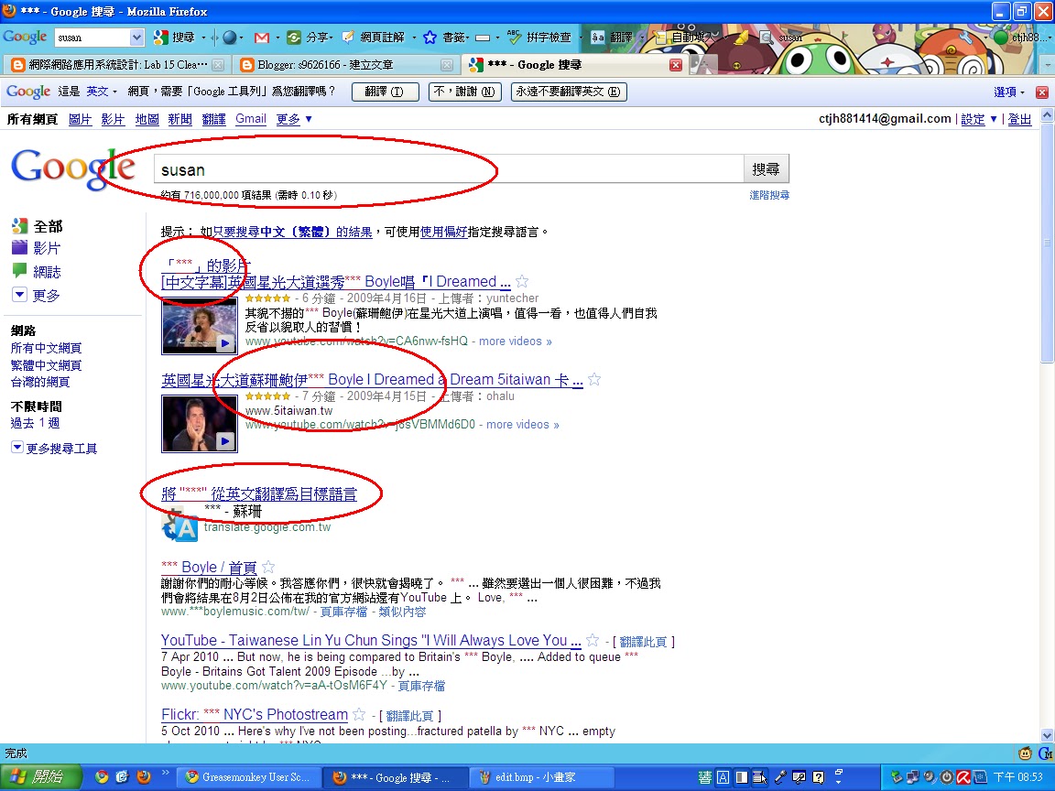The image size is (1055, 791).
Task: Select 所有中文網頁 filter
Action: click(46, 348)
